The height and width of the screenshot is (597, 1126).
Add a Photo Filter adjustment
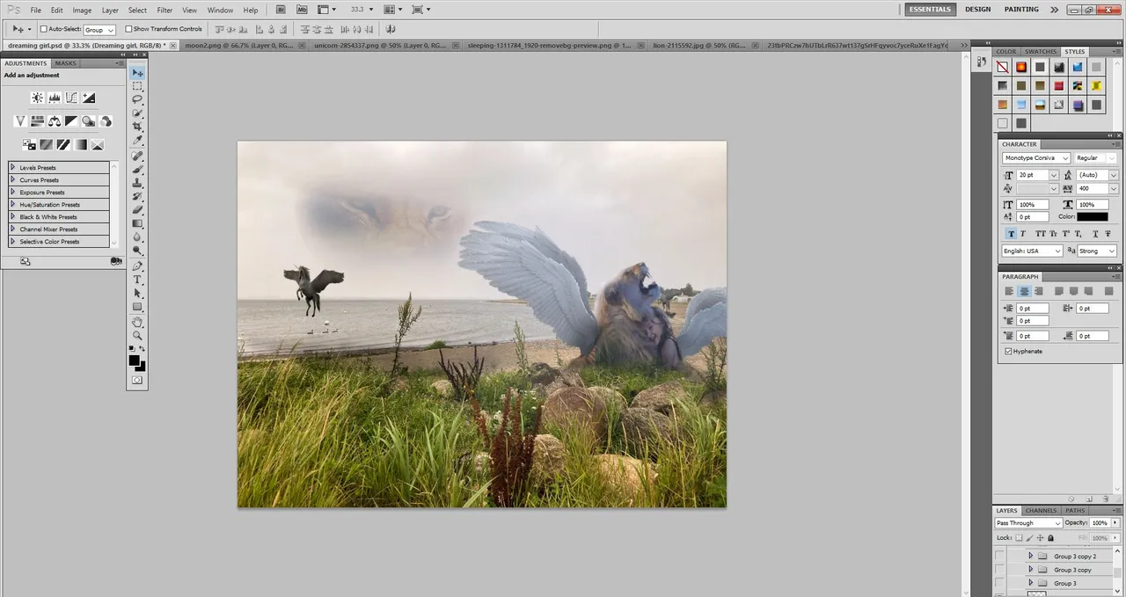click(89, 120)
